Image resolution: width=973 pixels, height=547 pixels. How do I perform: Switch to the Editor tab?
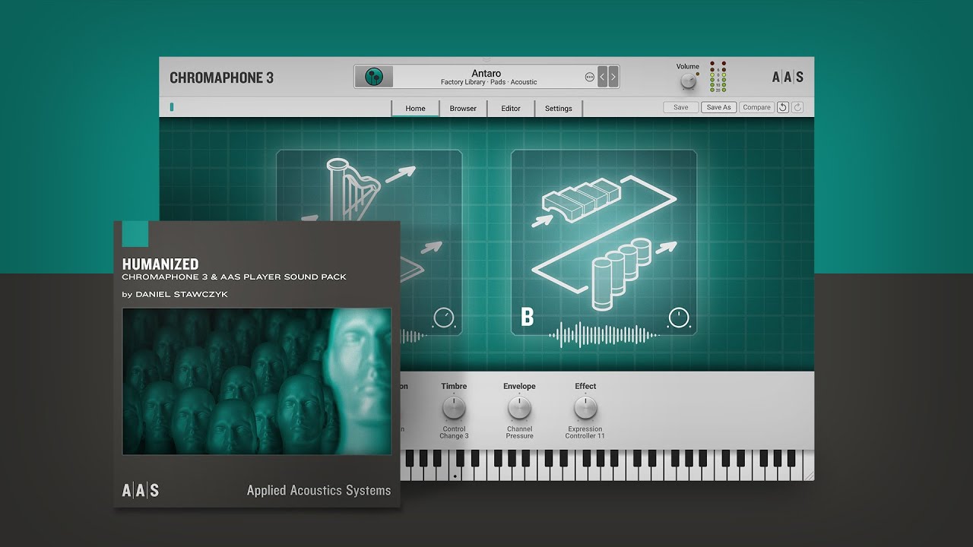coord(511,108)
